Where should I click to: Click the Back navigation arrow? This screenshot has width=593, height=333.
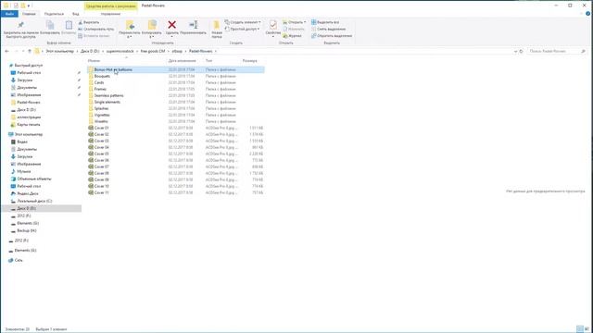6,51
